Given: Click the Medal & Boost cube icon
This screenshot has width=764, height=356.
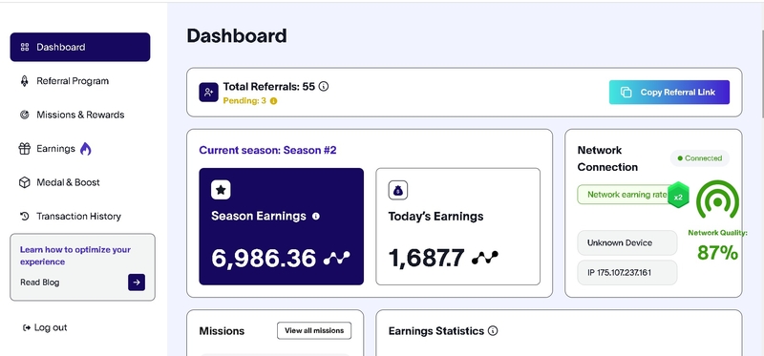Looking at the screenshot, I should coord(25,182).
